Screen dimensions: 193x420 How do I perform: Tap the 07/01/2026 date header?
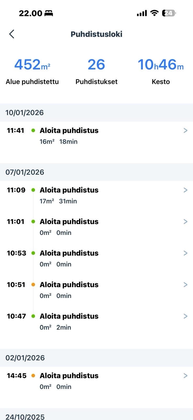tap(25, 172)
